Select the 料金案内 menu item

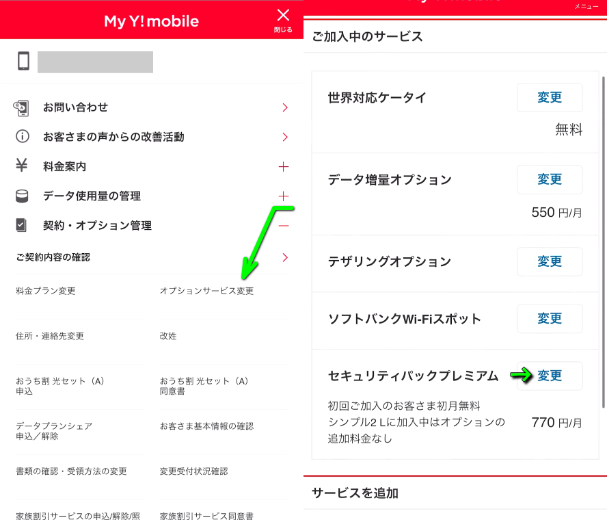pos(65,167)
